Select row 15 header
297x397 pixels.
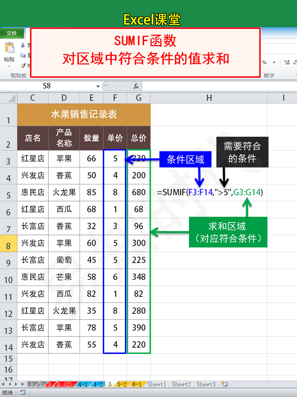[9, 359]
